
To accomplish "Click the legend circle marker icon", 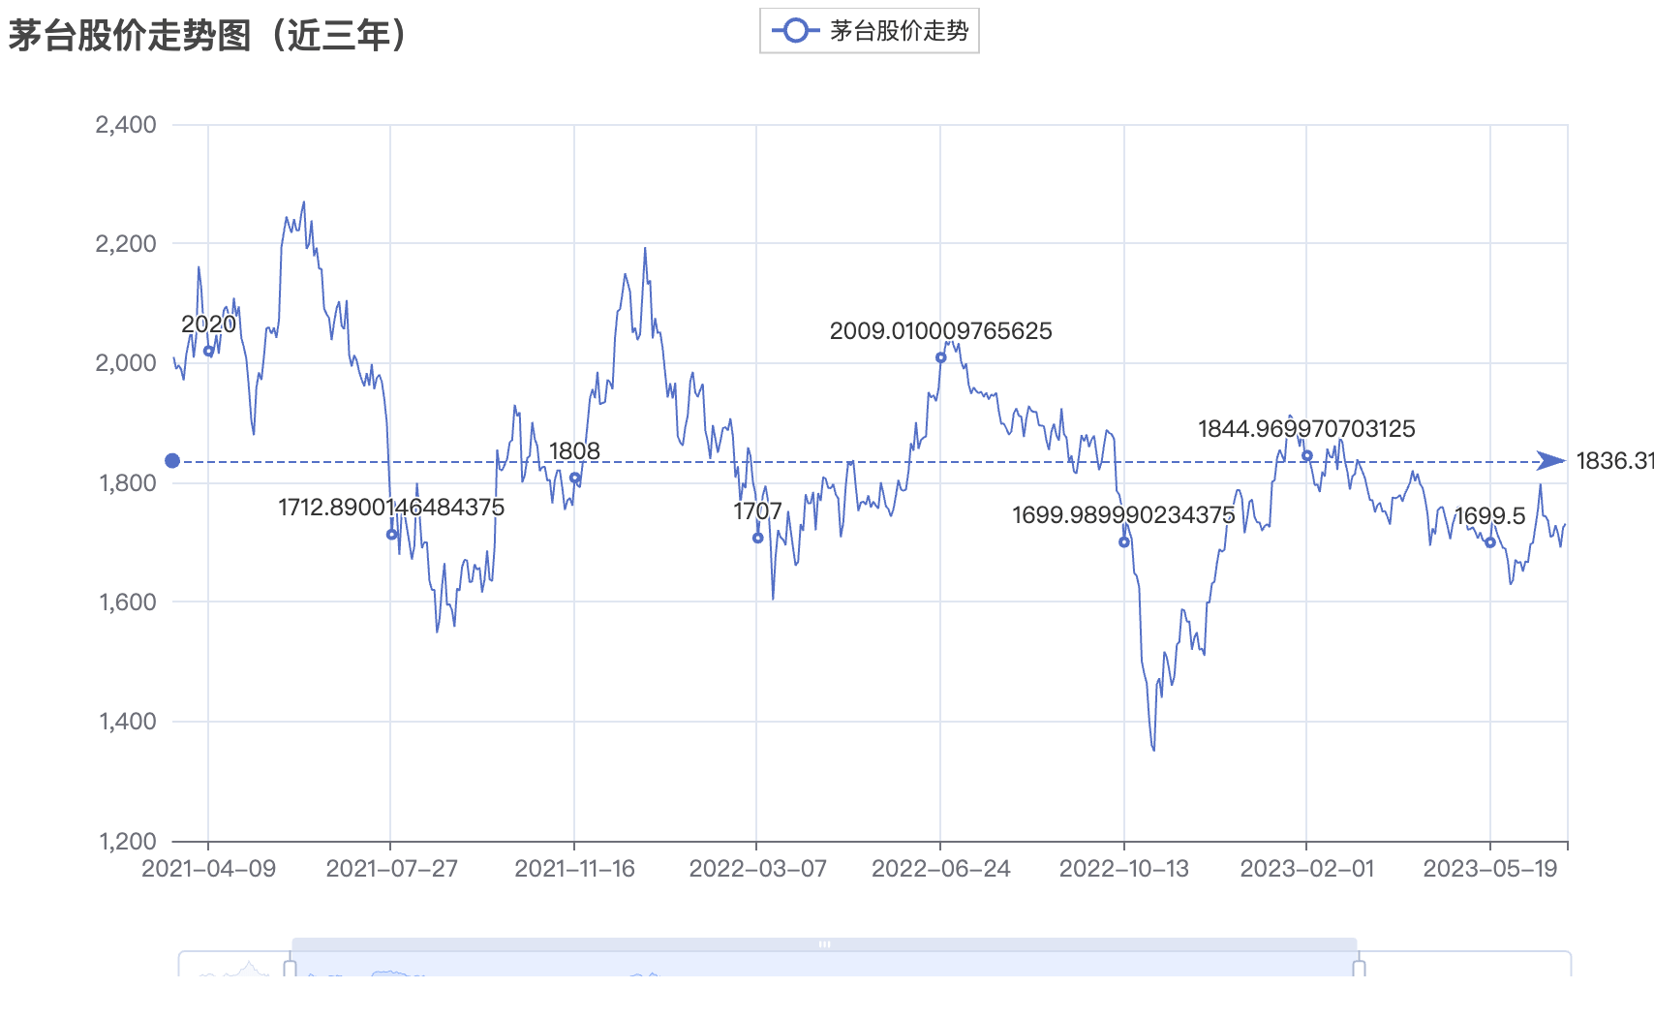I will pyautogui.click(x=795, y=31).
